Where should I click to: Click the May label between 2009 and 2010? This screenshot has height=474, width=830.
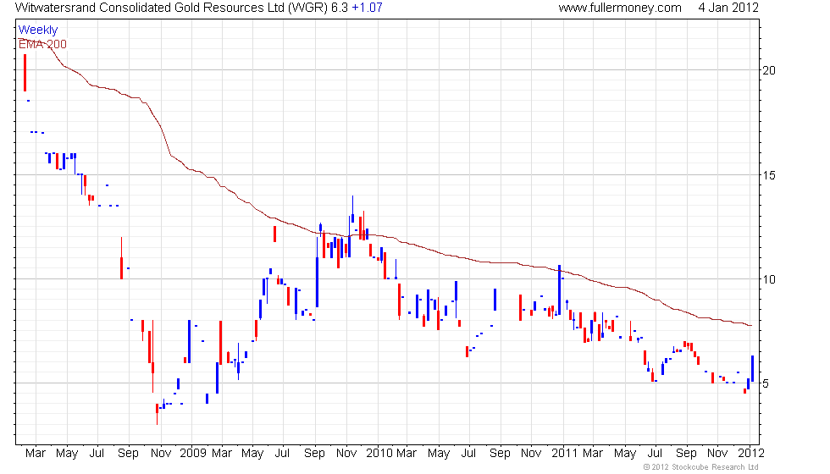tap(252, 454)
